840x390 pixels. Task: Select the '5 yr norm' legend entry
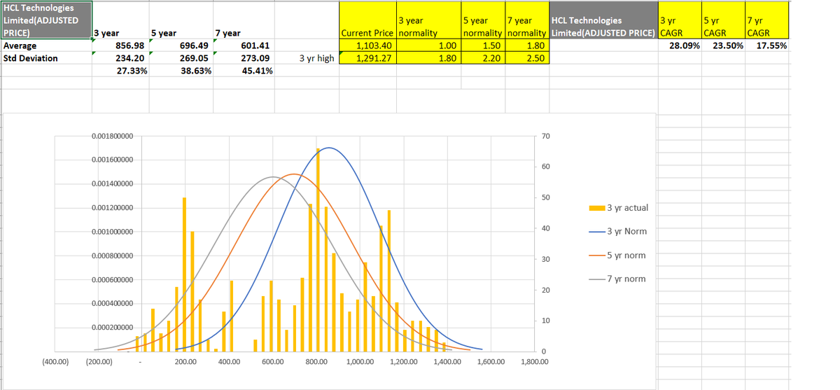(x=618, y=255)
